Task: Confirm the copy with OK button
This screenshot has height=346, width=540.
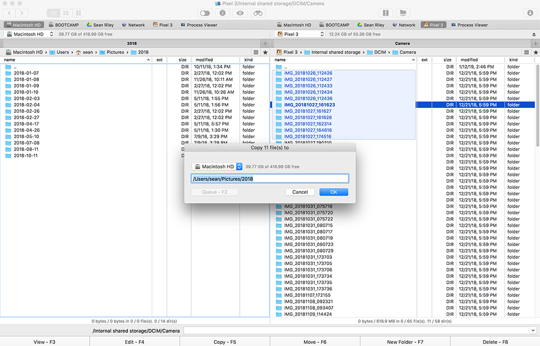Action: pos(333,192)
